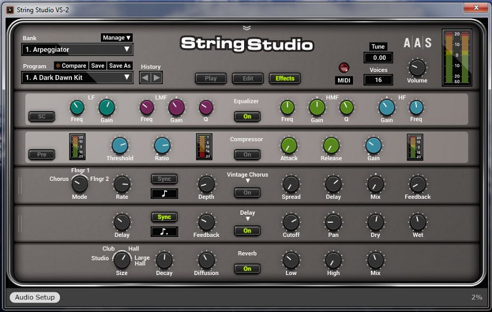This screenshot has height=312, width=492.
Task: Click the HMF Freq knob
Action: (287, 107)
